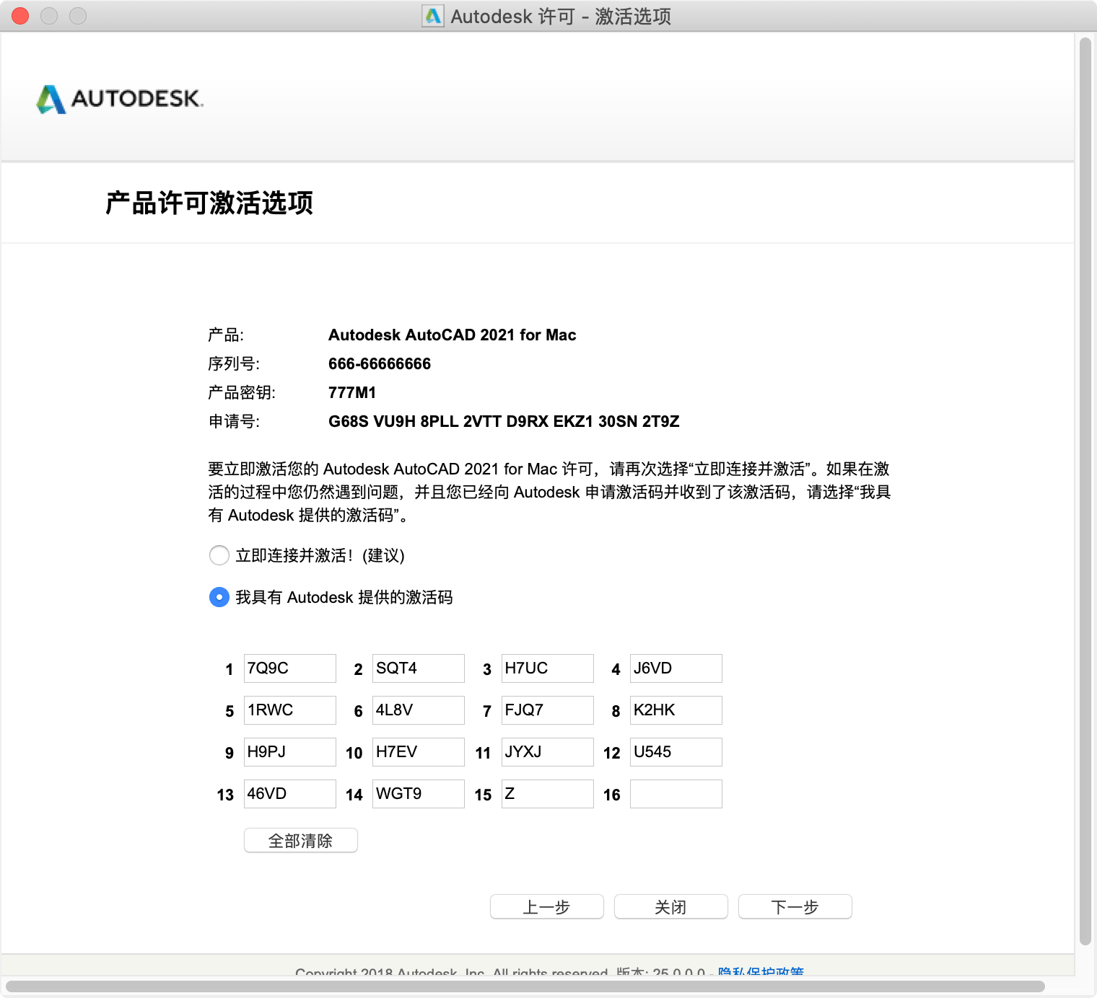Screen dimensions: 1097x998
Task: Click the 全部清除 (Clear All) button
Action: 301,841
